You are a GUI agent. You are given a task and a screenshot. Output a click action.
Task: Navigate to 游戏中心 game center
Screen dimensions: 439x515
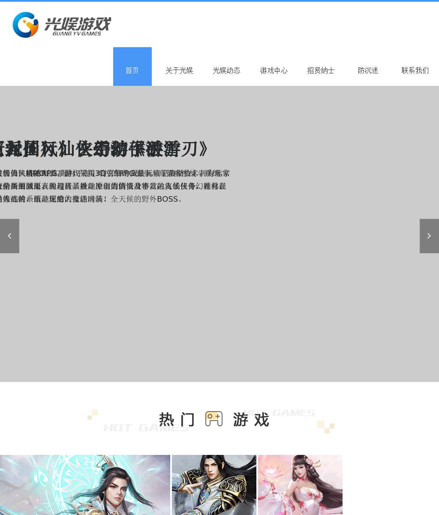point(274,70)
